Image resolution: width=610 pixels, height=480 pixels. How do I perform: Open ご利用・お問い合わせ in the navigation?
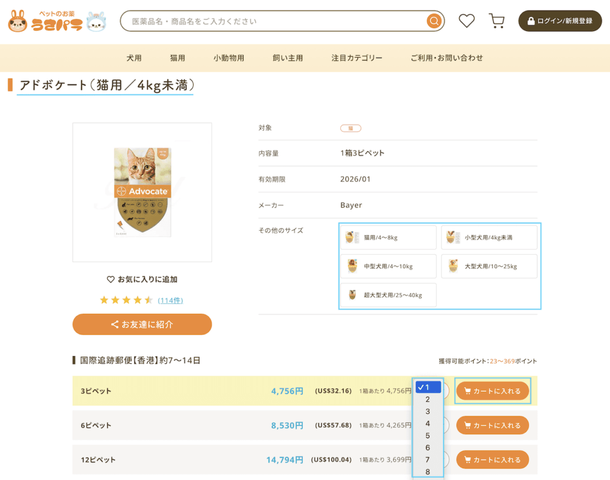pos(447,58)
